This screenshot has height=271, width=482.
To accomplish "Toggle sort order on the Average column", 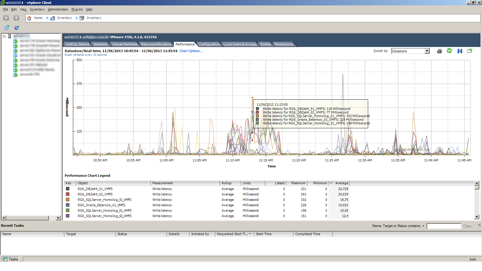I will click(x=339, y=183).
